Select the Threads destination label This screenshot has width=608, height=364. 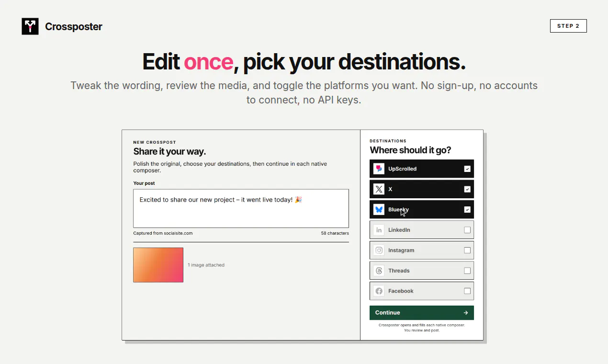(399, 271)
